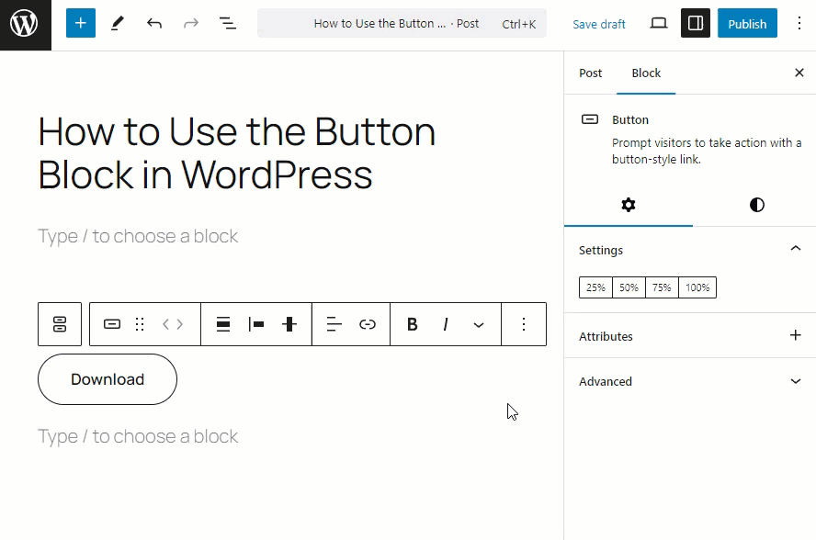Move the button block right
The height and width of the screenshot is (540, 816).
pyautogui.click(x=179, y=324)
